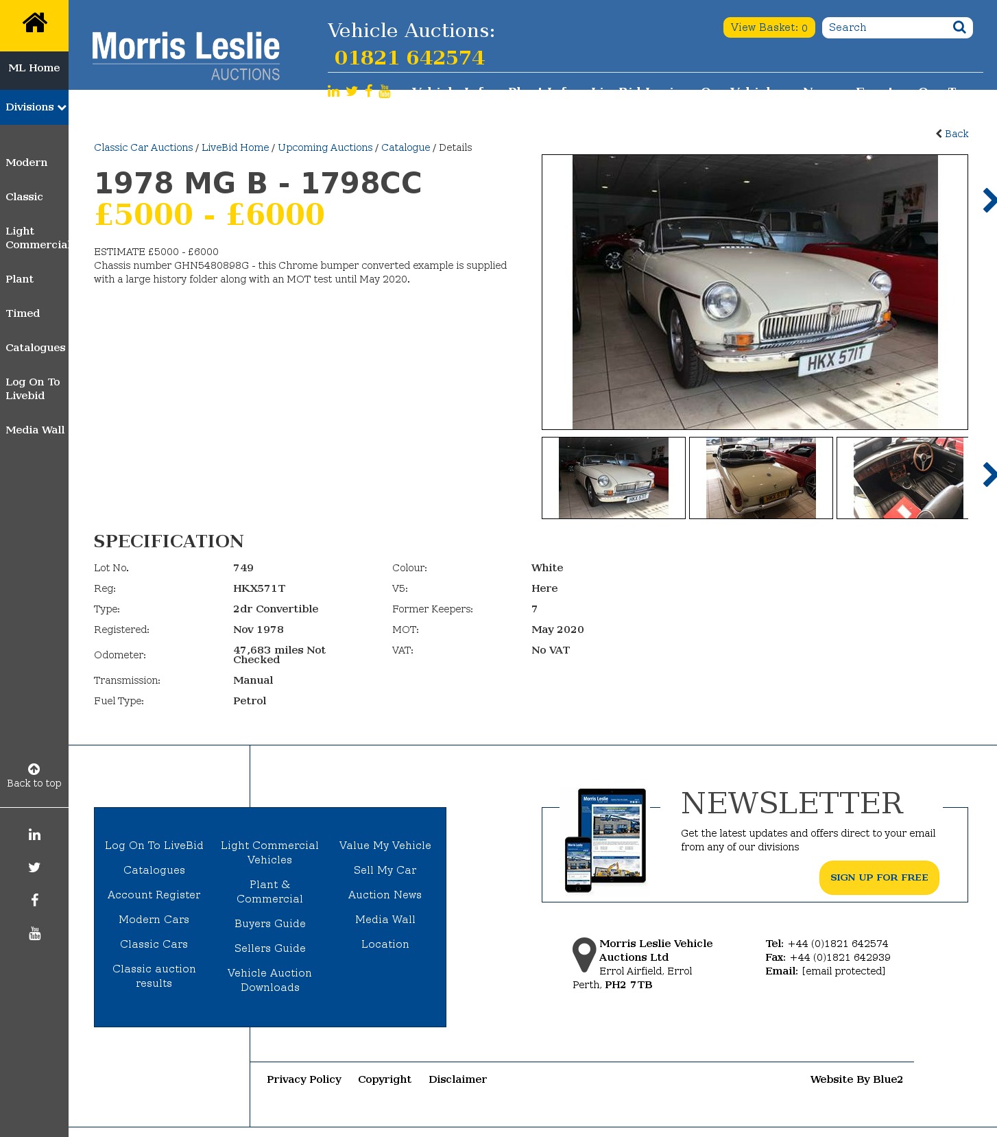The height and width of the screenshot is (1137, 997).
Task: Open Light Commercial in the sidebar
Action: coord(37,238)
